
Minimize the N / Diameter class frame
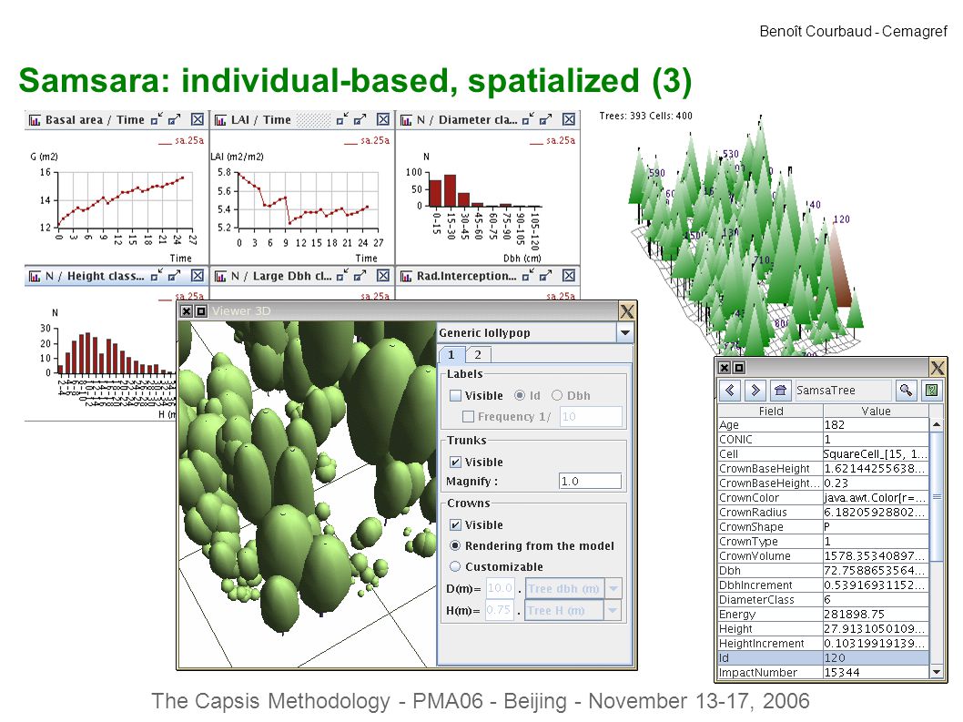click(528, 119)
